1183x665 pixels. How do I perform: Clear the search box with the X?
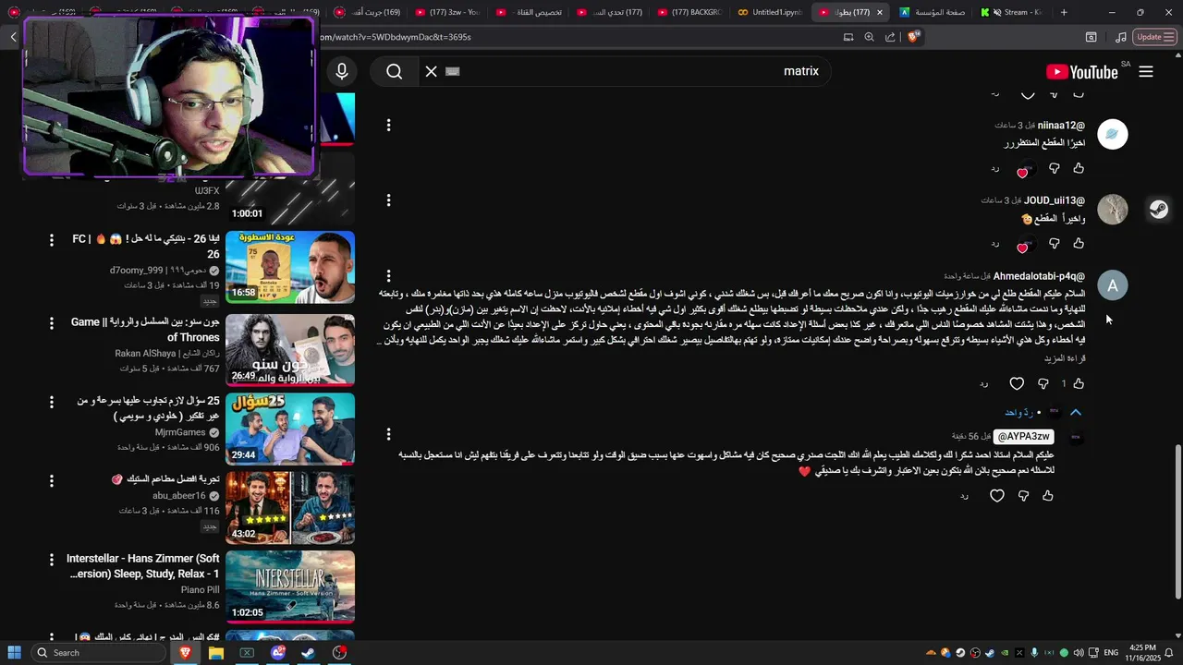(431, 71)
